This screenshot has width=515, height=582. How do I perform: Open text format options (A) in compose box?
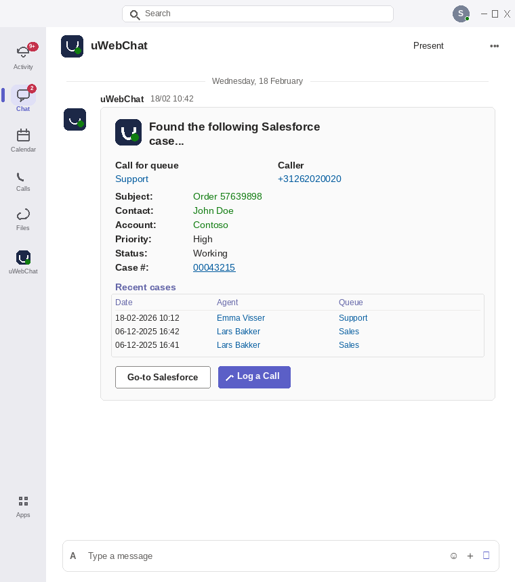pyautogui.click(x=73, y=556)
